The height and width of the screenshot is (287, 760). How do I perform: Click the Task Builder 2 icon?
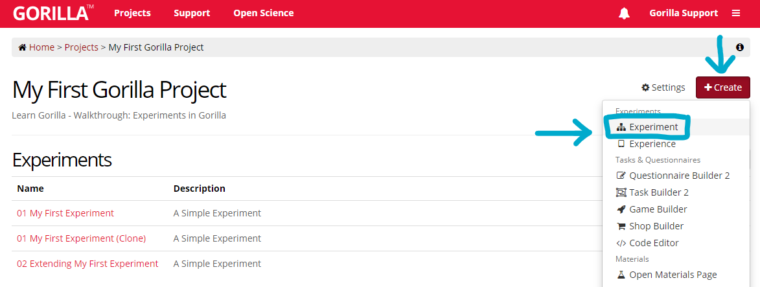(621, 192)
